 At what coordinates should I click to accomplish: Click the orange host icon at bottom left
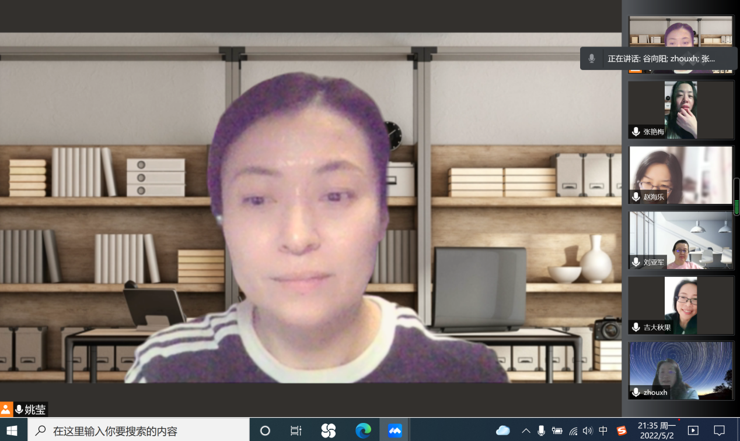[x=6, y=410]
